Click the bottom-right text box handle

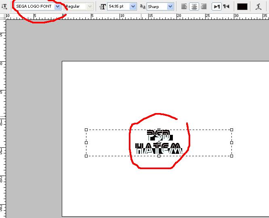pos(231,156)
